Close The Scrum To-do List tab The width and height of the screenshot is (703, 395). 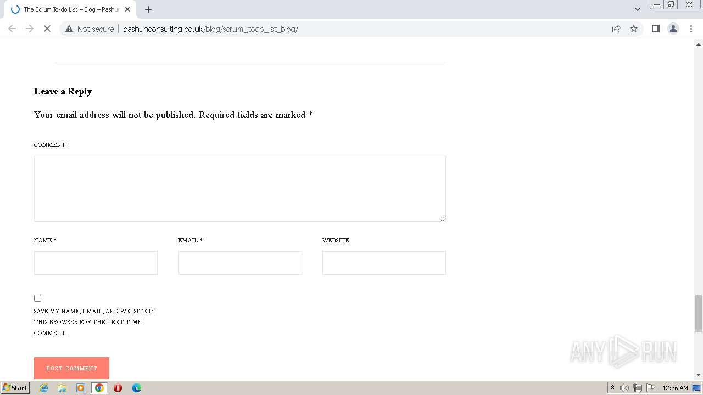(127, 9)
